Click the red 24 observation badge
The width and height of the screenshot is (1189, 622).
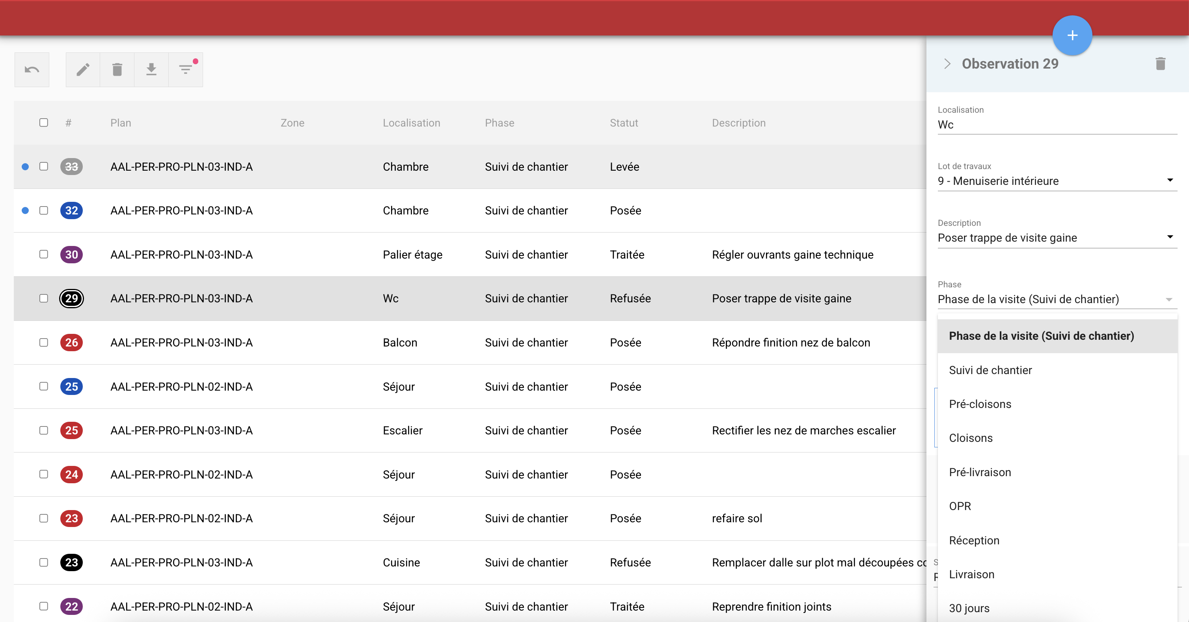point(71,474)
